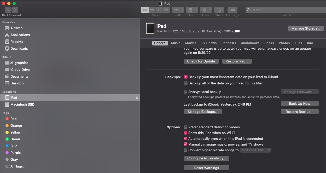
Task: Open the TV Shows tab
Action: pyautogui.click(x=209, y=43)
